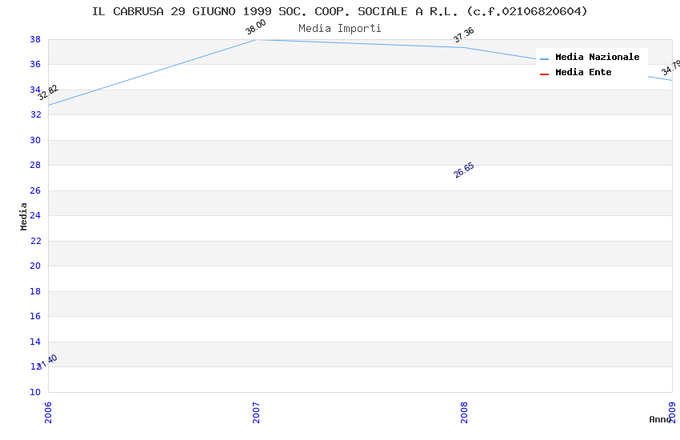Click the y-axis value 26

pyautogui.click(x=35, y=190)
